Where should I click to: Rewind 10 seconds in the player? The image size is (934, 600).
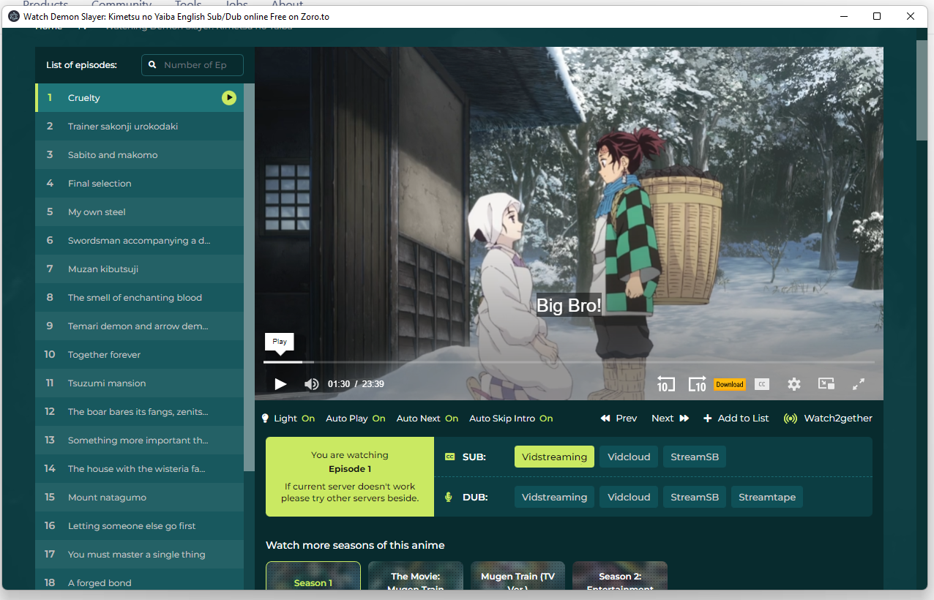click(665, 384)
